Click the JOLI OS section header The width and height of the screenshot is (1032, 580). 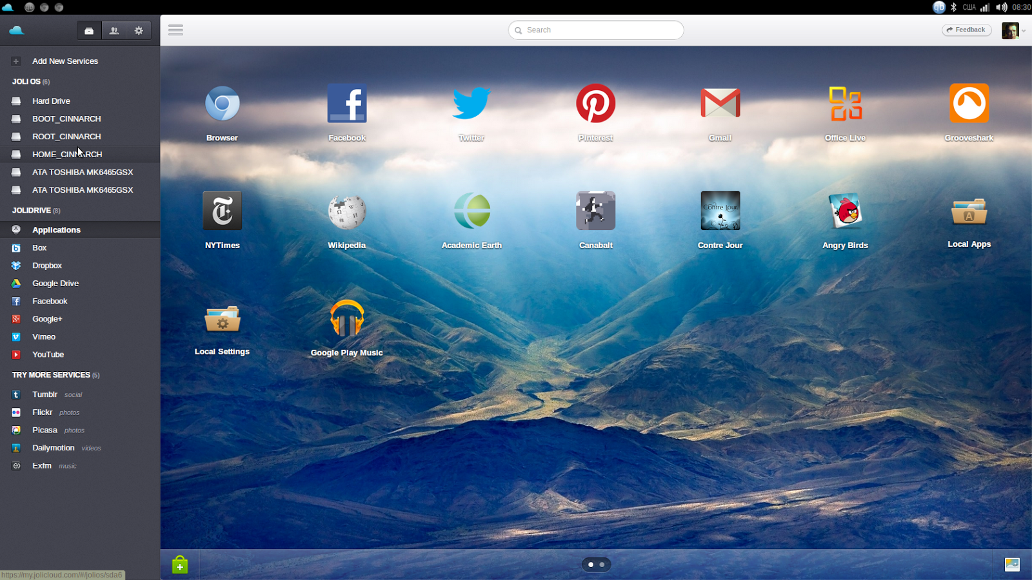[31, 82]
